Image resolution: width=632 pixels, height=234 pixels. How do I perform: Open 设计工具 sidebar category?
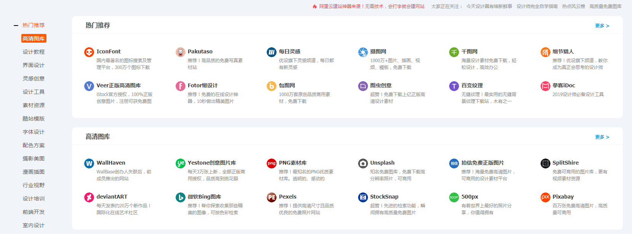click(34, 92)
